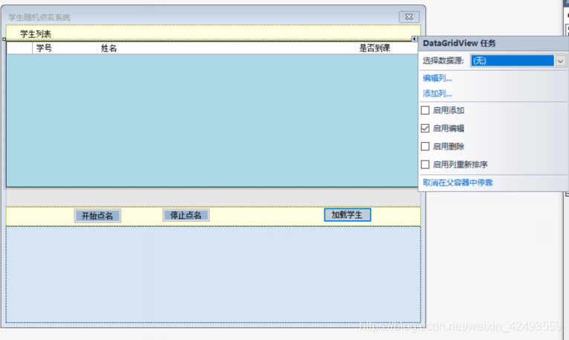Screen dimensions: 569x340
Task: Toggle the 启用列重新排序 checkbox
Action: pos(425,164)
